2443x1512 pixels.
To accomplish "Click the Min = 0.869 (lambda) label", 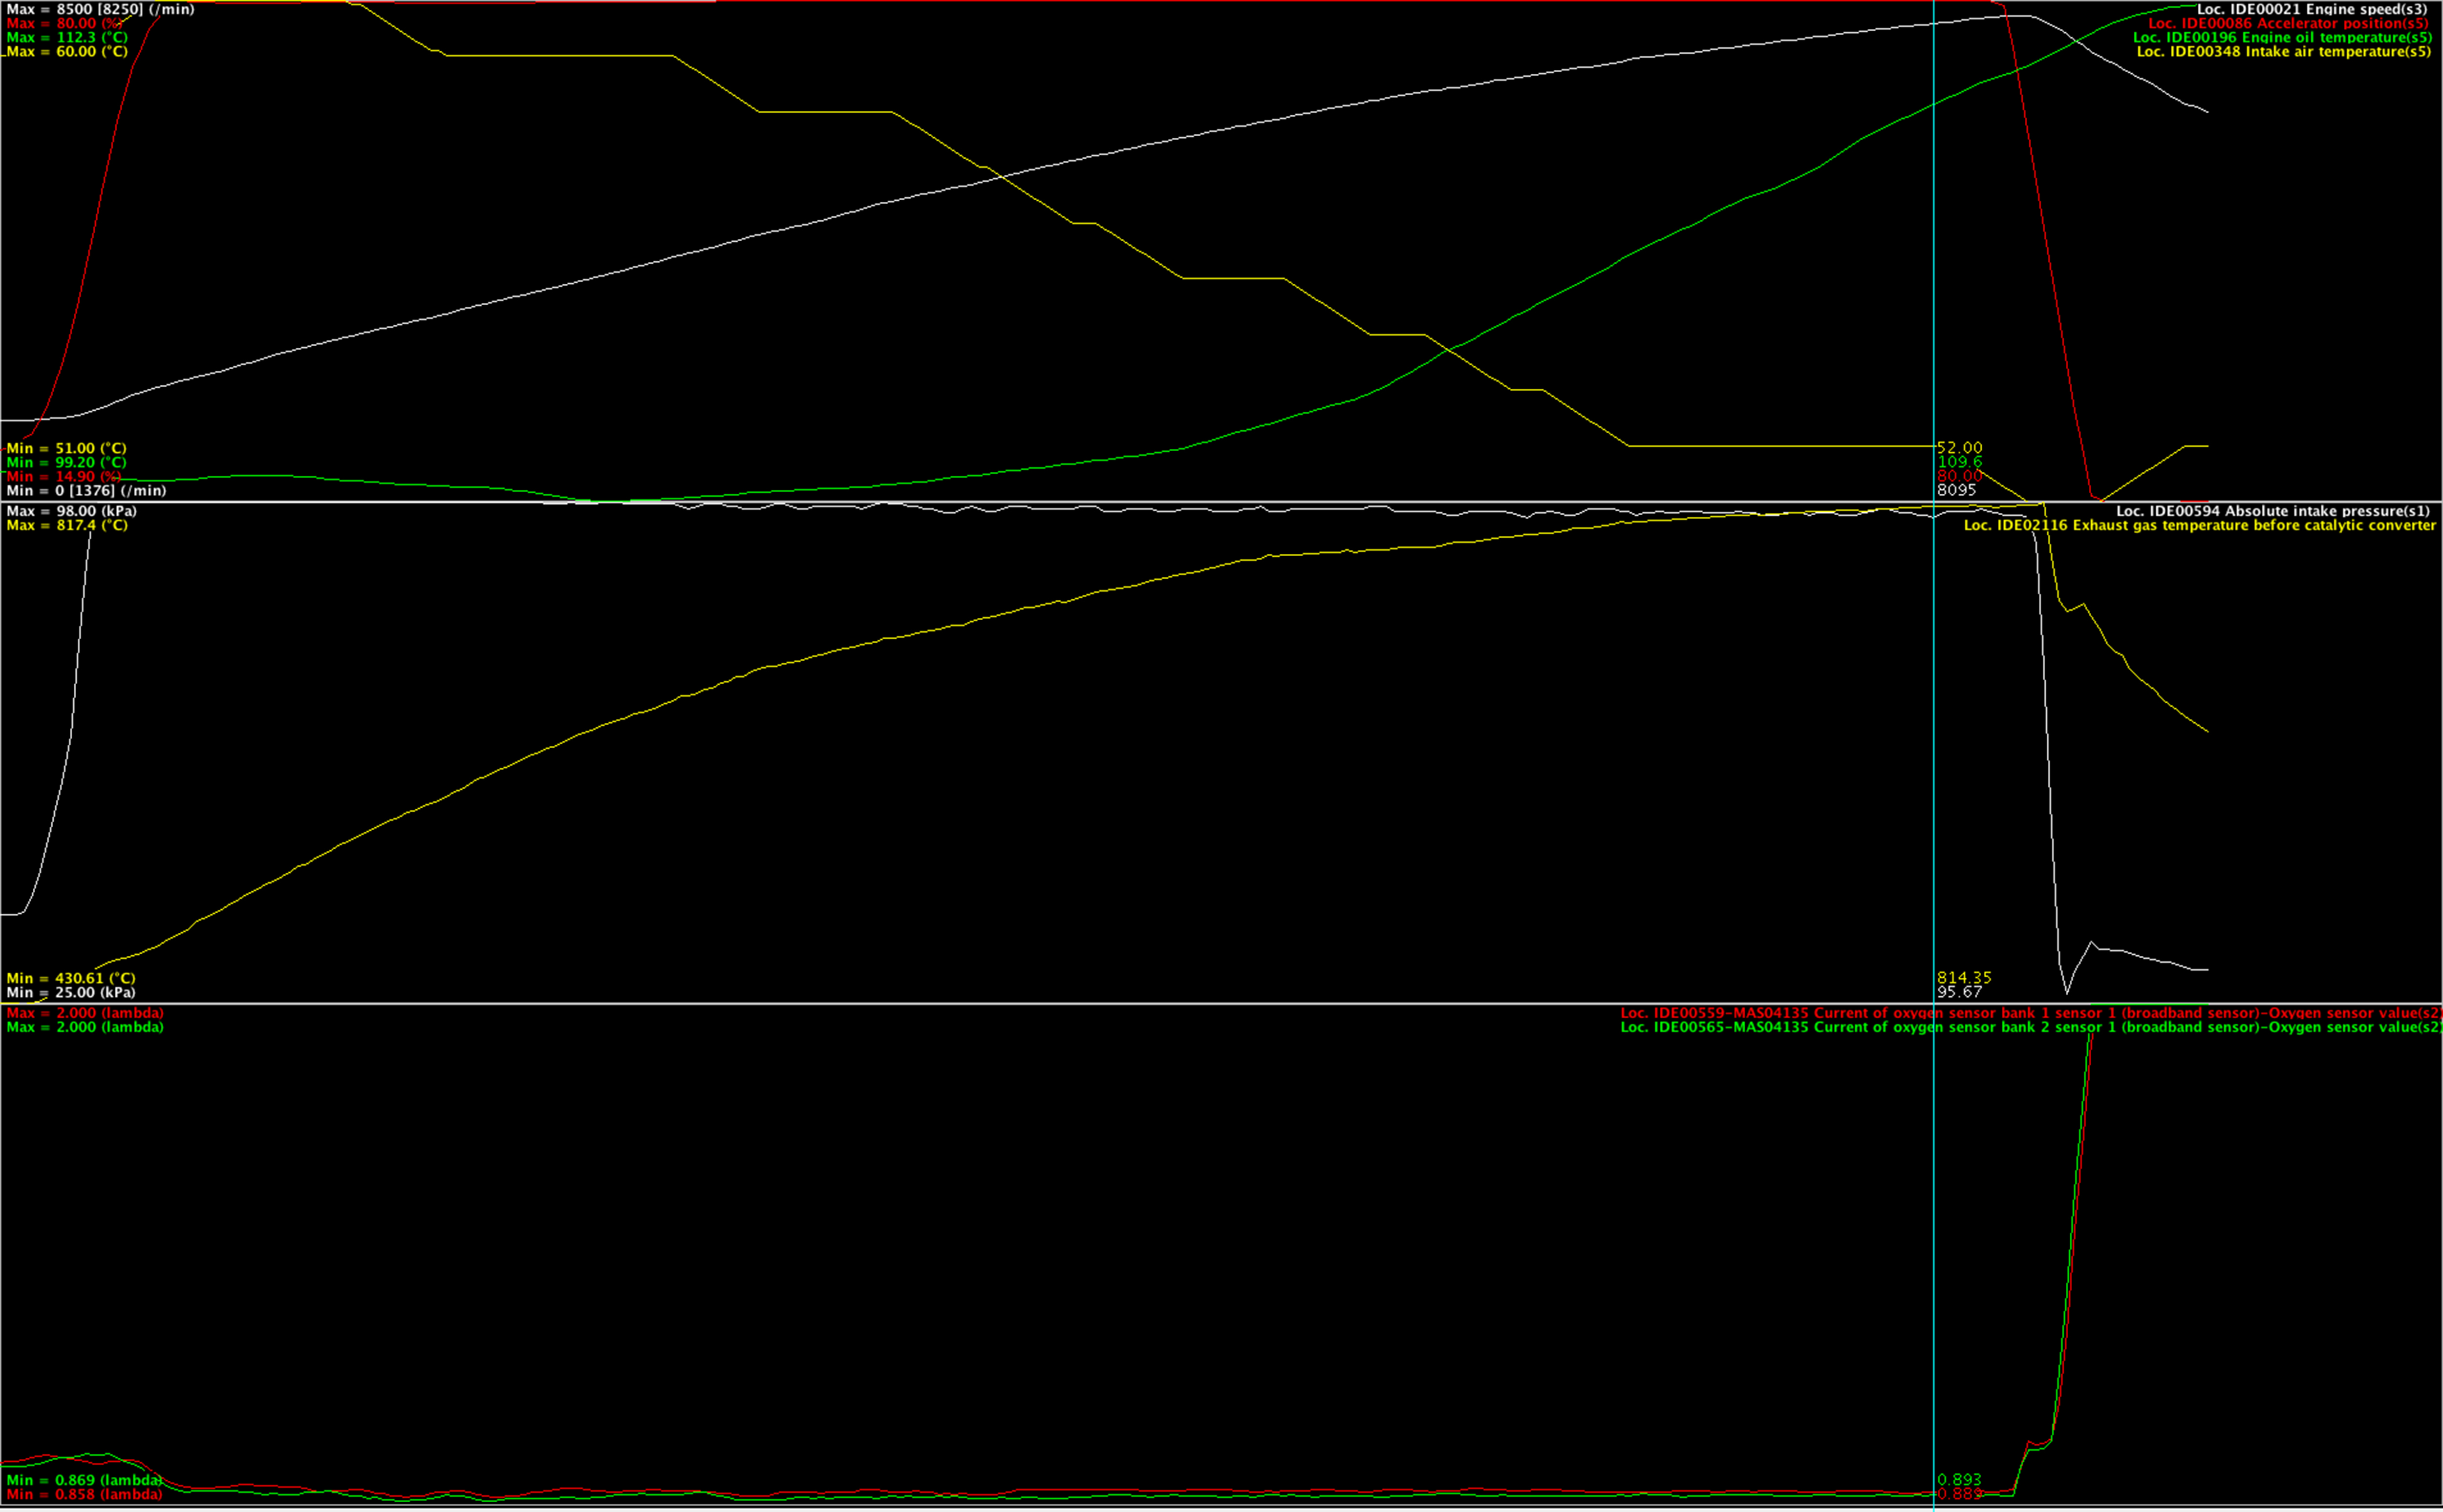I will [x=84, y=1480].
